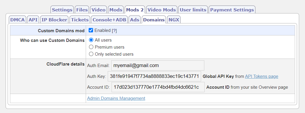Click the Custom Domains mod label
Screen dimensions: 305x113
61,31
